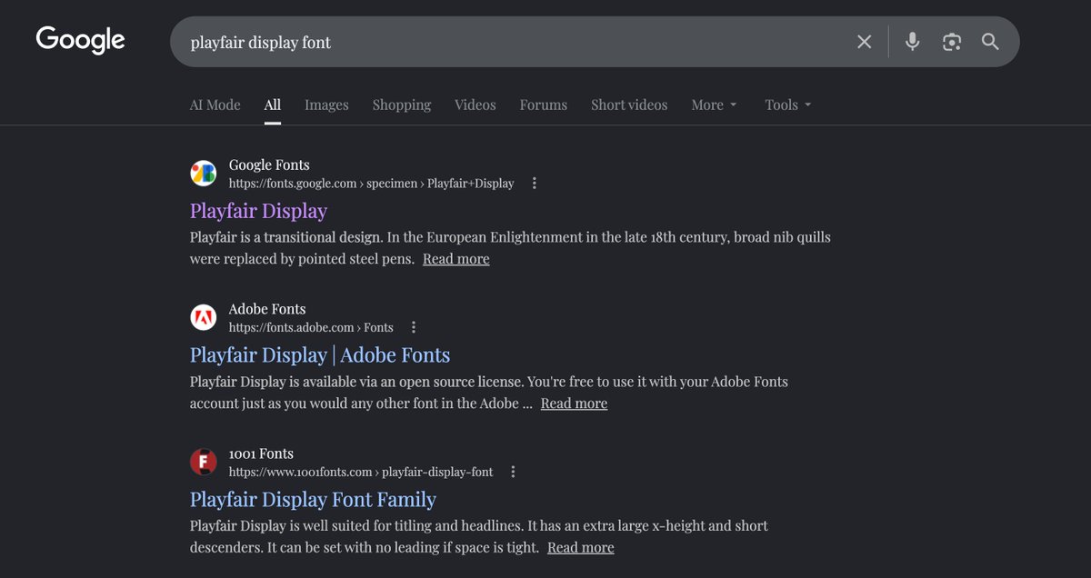Switch to Short videos tab
Screen dimensions: 1091x578
[629, 105]
